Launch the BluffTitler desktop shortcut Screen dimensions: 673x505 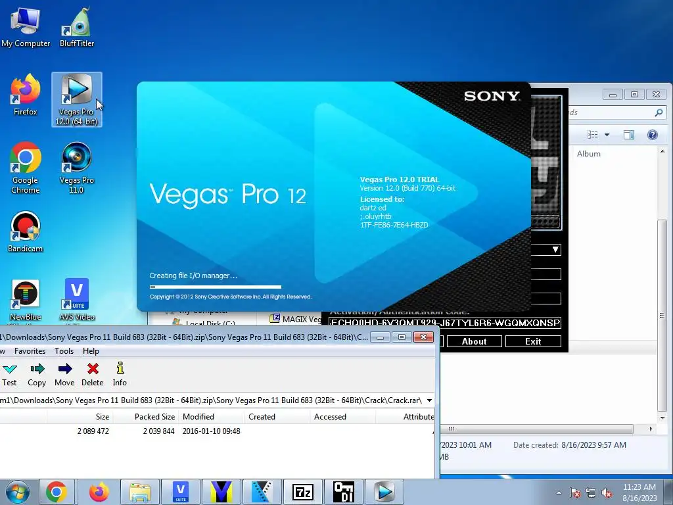pos(77,26)
